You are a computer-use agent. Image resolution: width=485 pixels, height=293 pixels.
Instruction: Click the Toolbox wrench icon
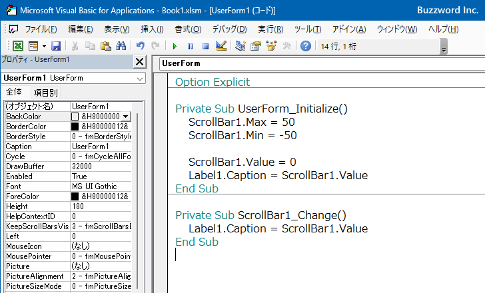(286, 46)
